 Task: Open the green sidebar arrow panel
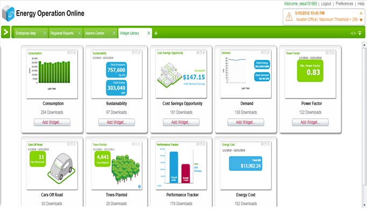5,32
